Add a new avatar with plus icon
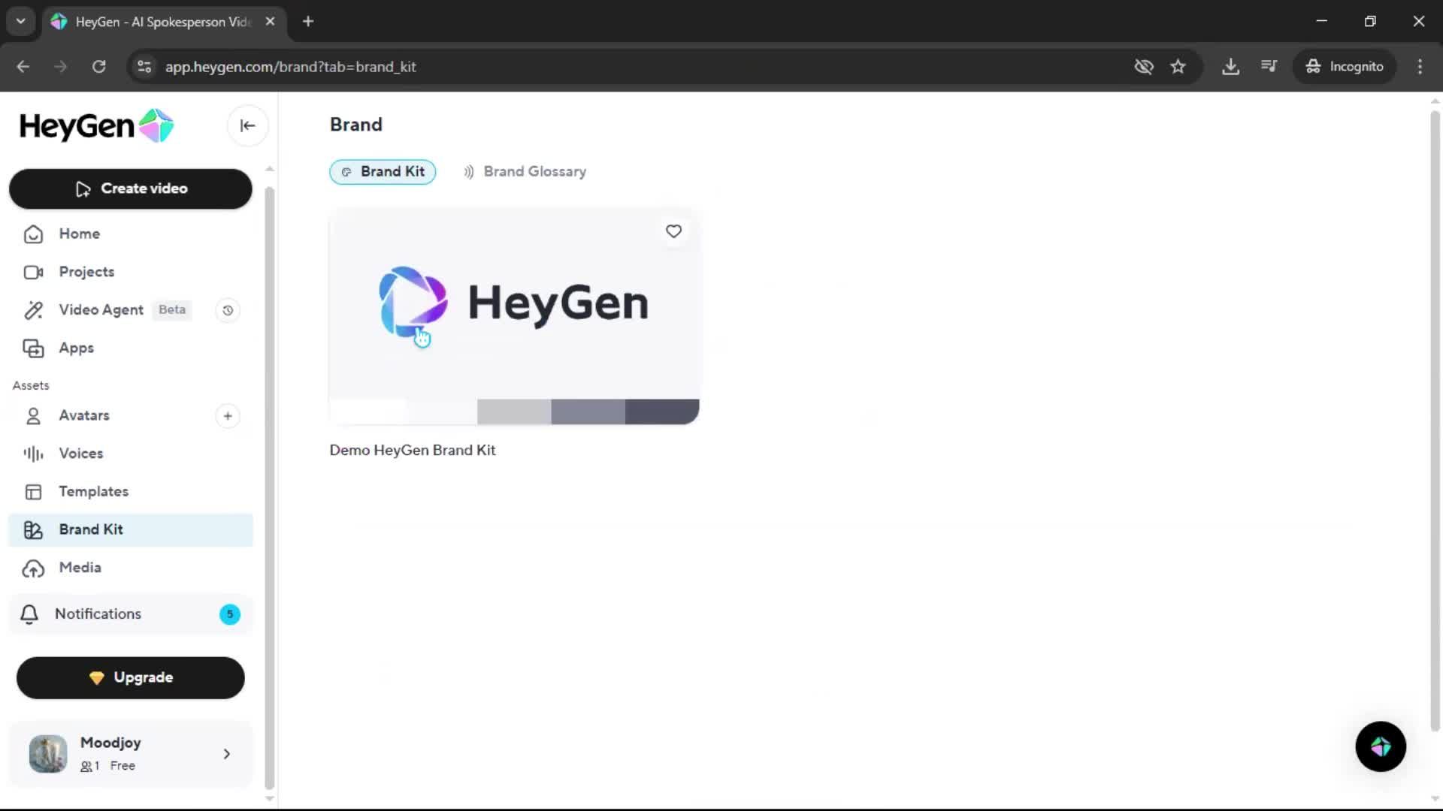 (228, 416)
